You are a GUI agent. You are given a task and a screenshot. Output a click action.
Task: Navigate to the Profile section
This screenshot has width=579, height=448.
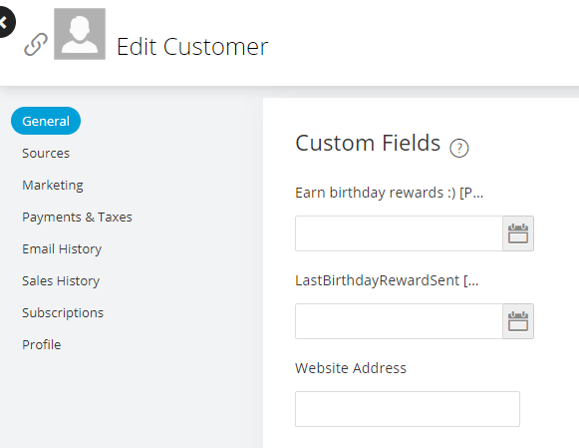(42, 345)
